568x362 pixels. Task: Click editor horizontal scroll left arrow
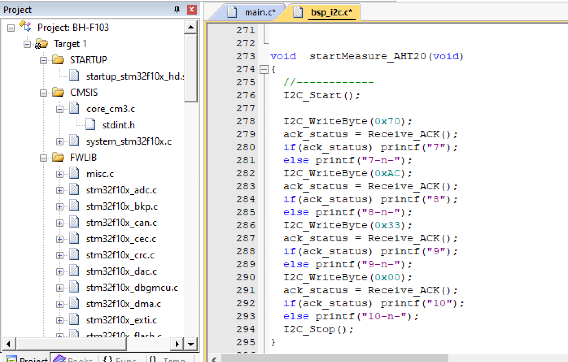214,359
